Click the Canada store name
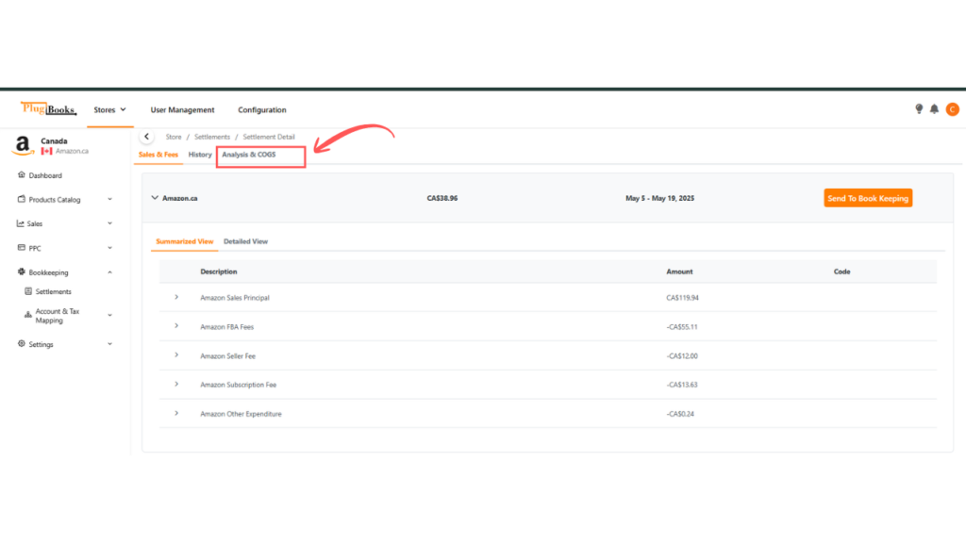966x543 pixels. [x=54, y=141]
